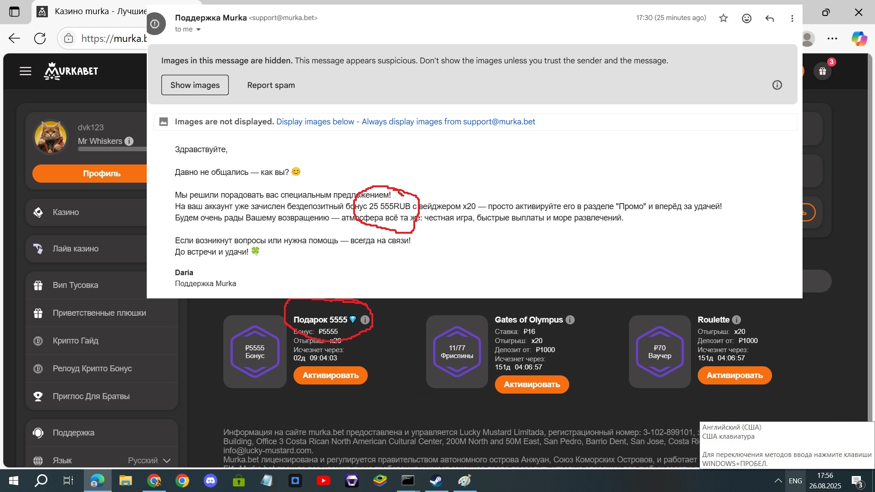Click the reply arrow icon
Image resolution: width=875 pixels, height=492 pixels.
click(x=770, y=18)
